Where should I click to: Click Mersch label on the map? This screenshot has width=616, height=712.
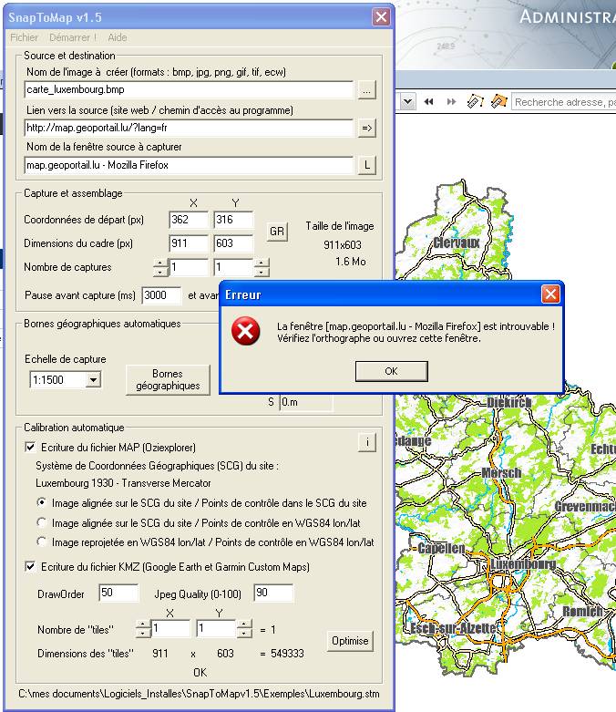click(x=501, y=473)
